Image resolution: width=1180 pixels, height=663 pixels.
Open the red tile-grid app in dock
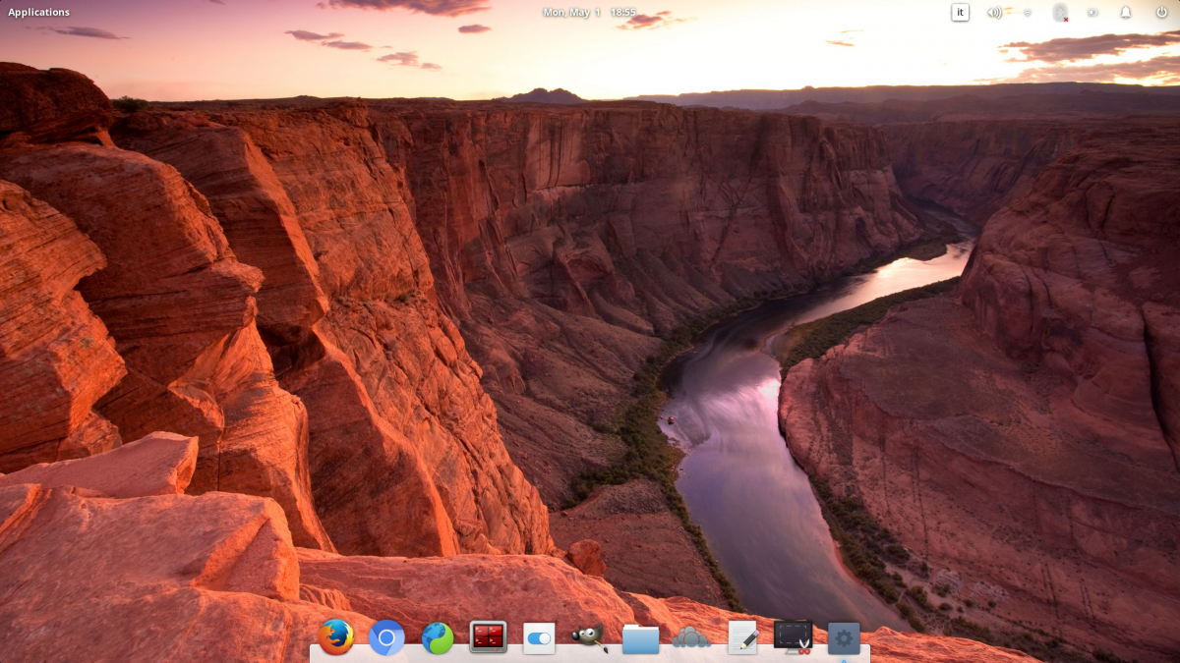point(488,637)
